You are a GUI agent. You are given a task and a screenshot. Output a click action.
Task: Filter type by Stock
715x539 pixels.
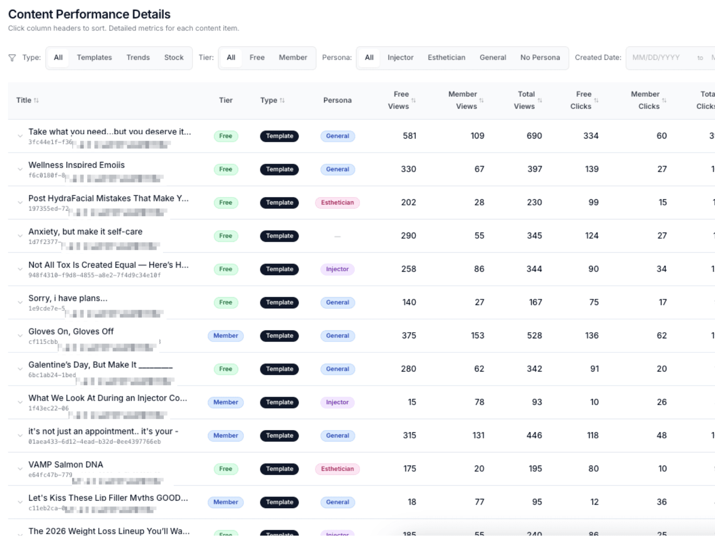click(174, 58)
